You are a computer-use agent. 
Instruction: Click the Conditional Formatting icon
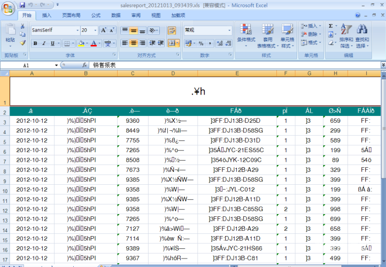(246, 29)
